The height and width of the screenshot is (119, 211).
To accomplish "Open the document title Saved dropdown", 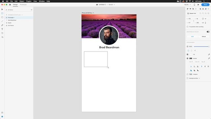I will [x=114, y=5].
